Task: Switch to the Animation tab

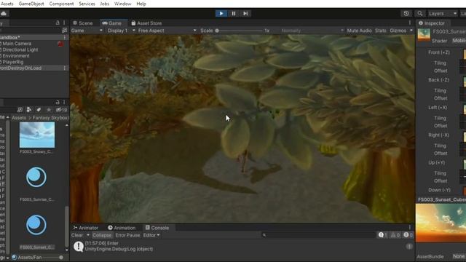Action: click(122, 228)
